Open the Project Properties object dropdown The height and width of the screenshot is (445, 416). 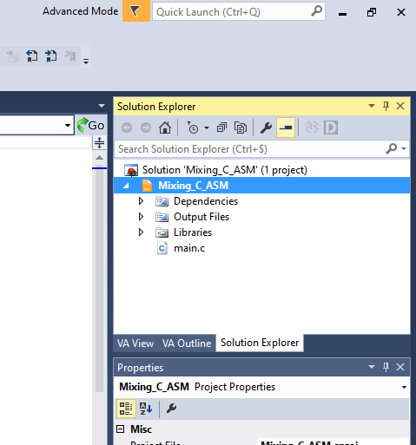pos(404,387)
